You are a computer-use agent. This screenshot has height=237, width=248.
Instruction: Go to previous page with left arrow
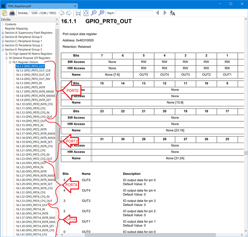click(x=61, y=13)
